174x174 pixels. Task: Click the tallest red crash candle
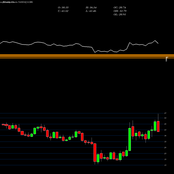tap(95, 152)
